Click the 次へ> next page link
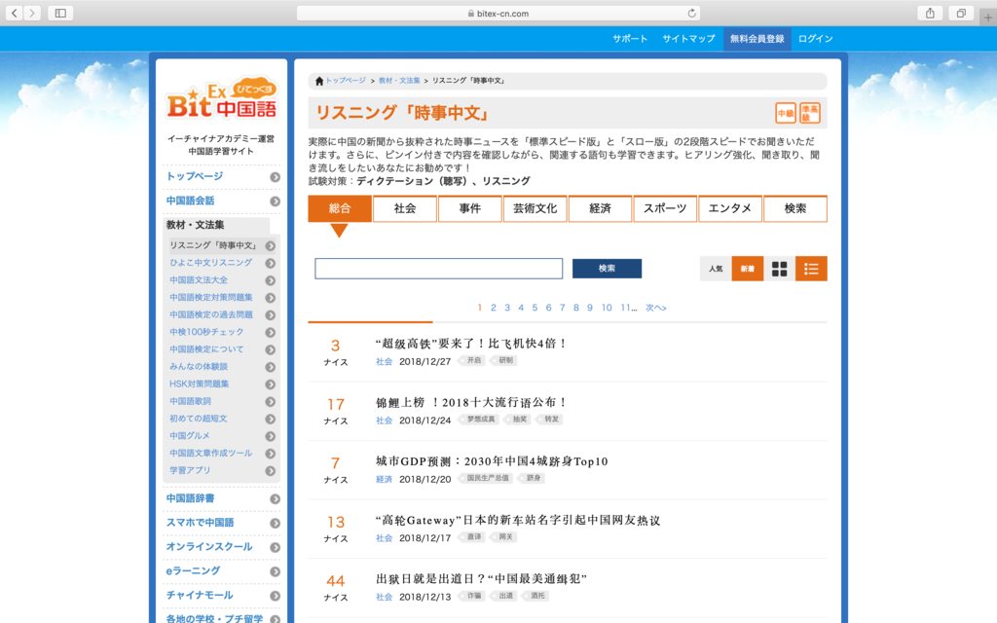Viewport: 997px width, 623px height. 655,308
